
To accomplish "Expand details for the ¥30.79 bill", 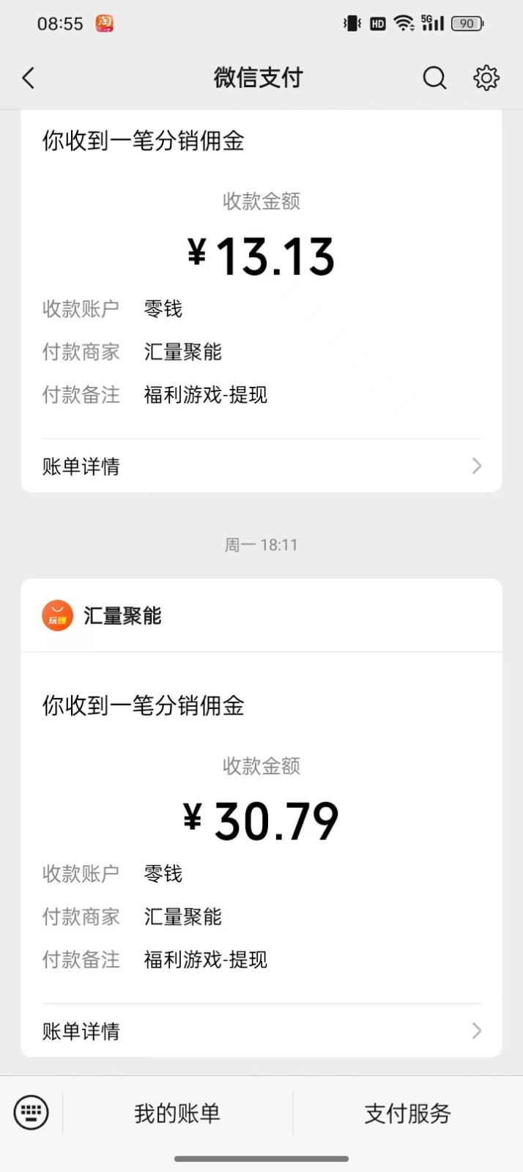I will tap(261, 1031).
